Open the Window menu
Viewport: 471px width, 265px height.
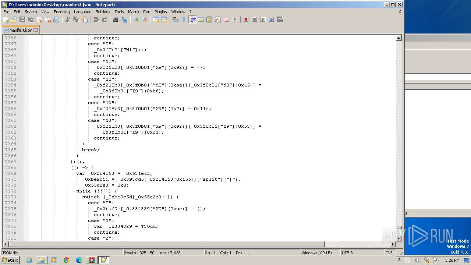click(x=178, y=12)
